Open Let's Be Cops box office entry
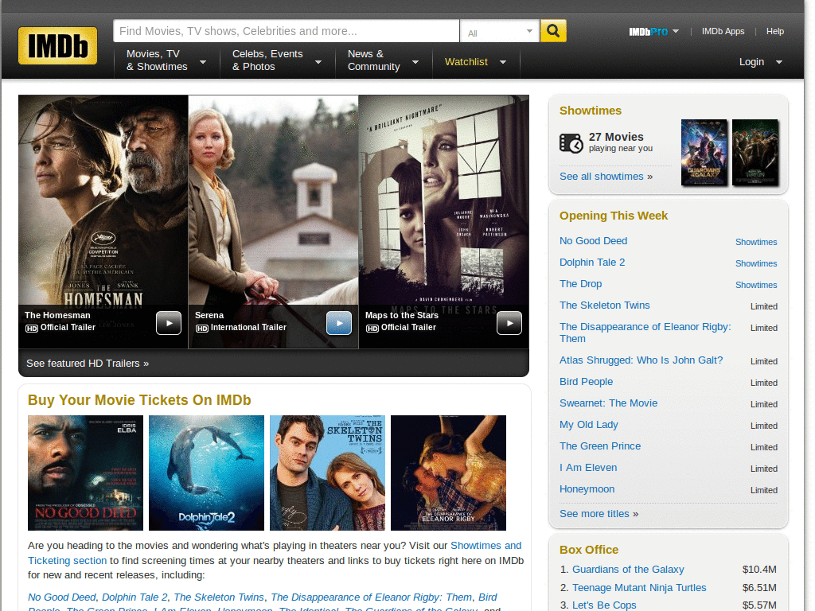Image resolution: width=815 pixels, height=611 pixels. (604, 605)
